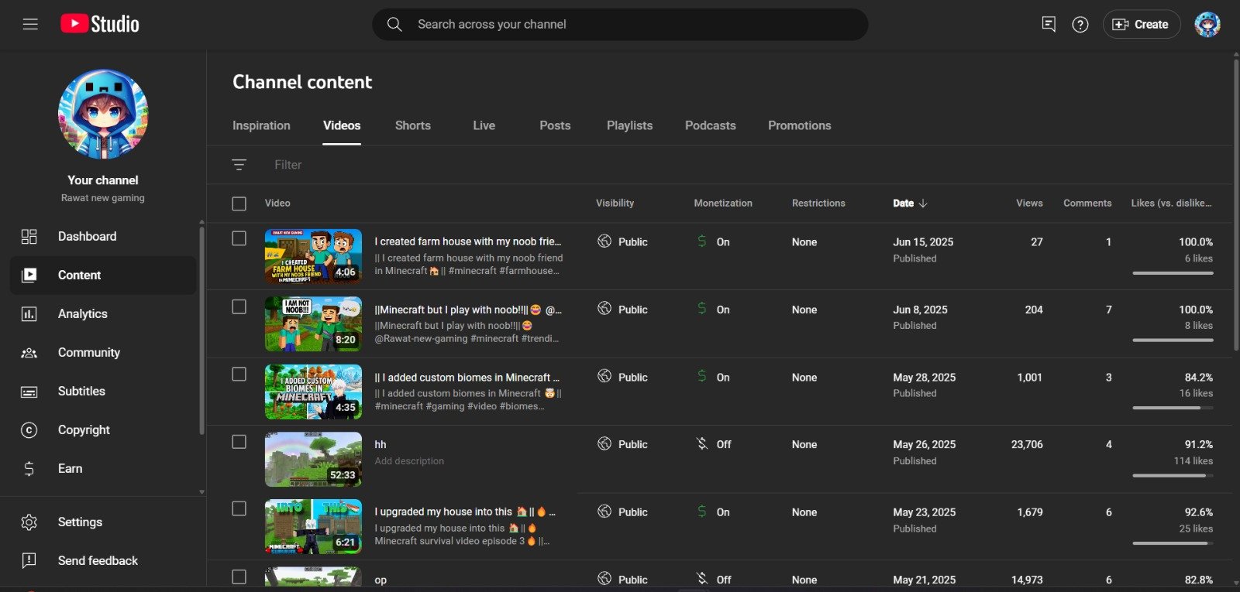Screen dimensions: 1240x592
Task: Click monetization dollar icon for Jun 8 video
Action: click(x=701, y=309)
